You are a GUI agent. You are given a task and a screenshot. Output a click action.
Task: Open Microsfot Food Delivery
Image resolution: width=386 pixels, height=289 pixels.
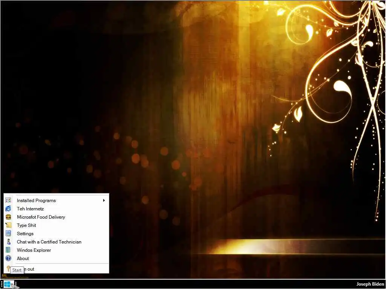pos(56,217)
